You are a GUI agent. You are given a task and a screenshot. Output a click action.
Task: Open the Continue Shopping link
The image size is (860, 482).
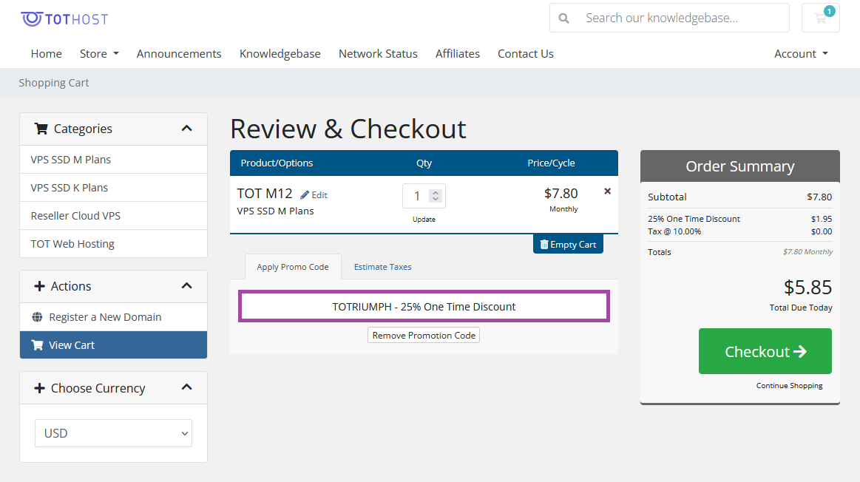point(789,385)
